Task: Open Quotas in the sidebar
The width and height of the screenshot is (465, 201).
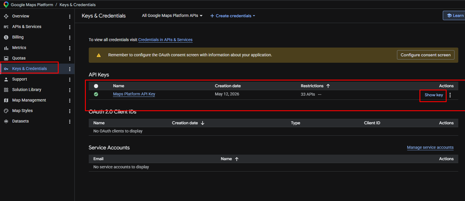Action: [19, 58]
